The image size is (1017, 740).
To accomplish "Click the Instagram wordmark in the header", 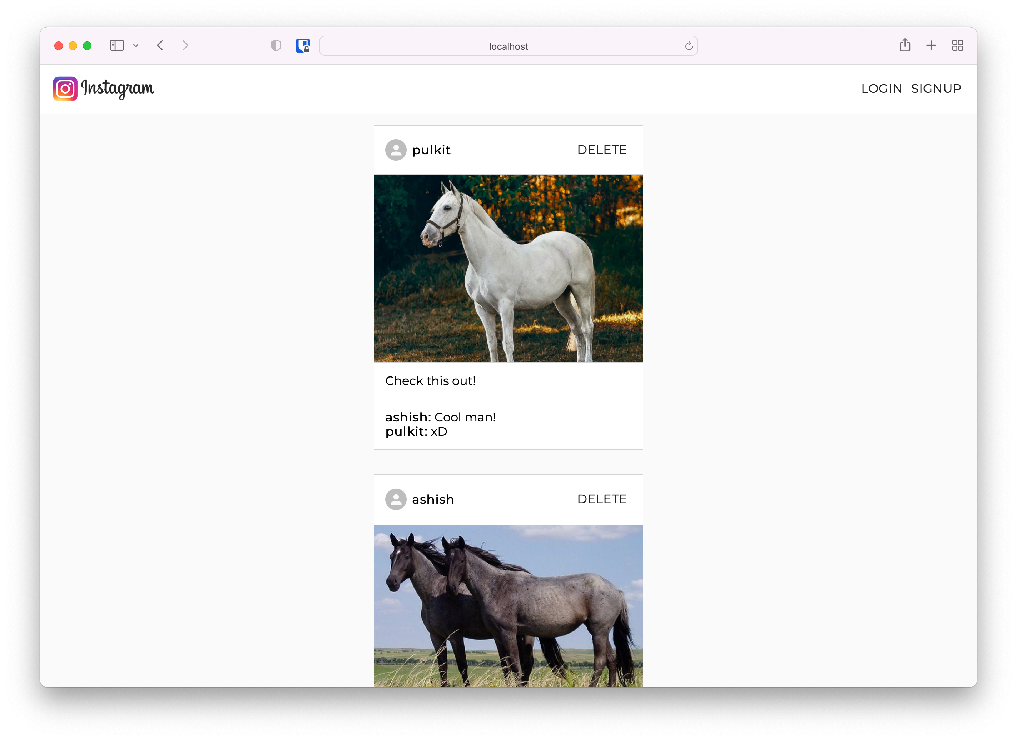I will 118,89.
